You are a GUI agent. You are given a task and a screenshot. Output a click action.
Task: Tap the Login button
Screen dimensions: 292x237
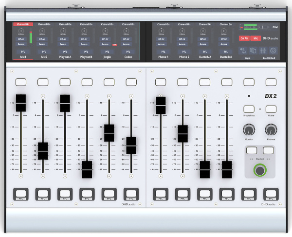pyautogui.click(x=248, y=58)
